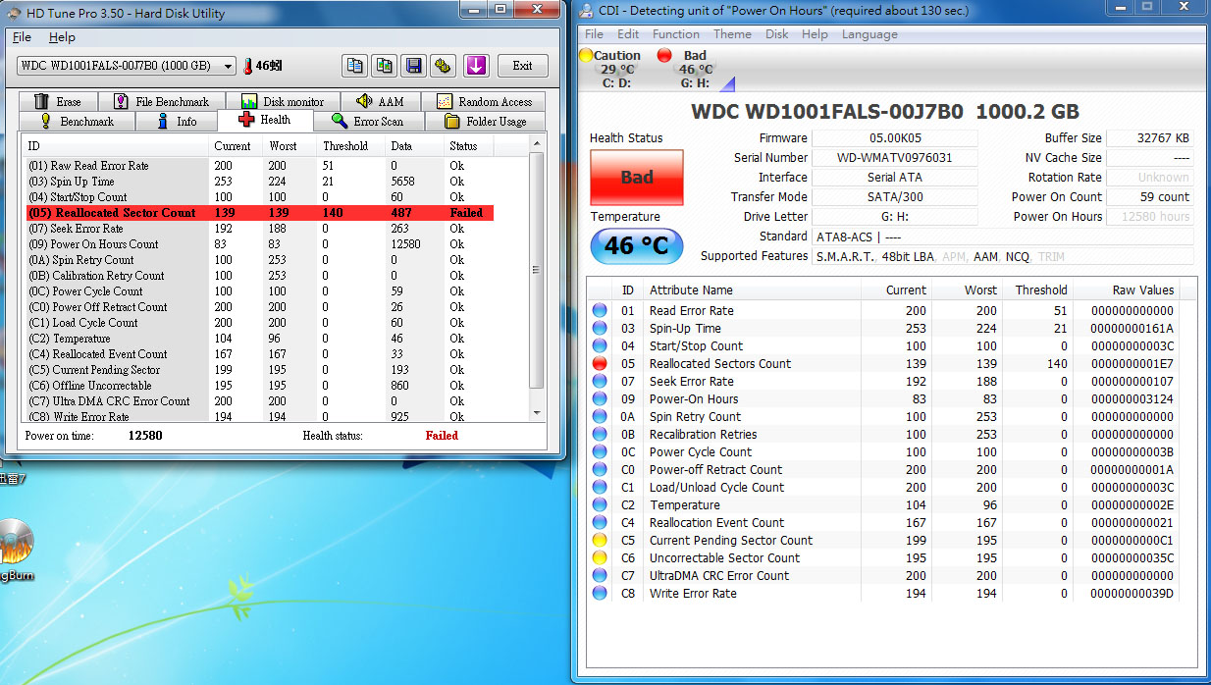
Task: Open HD Tune File menu
Action: [22, 37]
